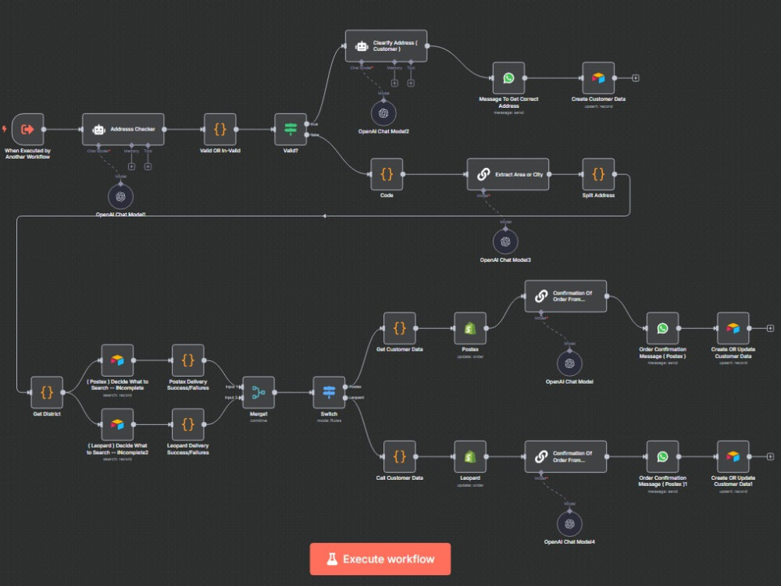781x586 pixels.
Task: Select the Switch node
Action: [329, 392]
